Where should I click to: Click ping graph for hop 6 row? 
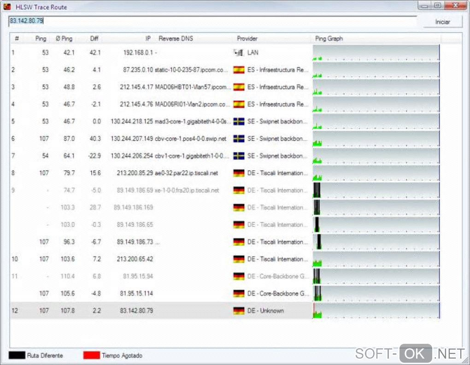pyautogui.click(x=376, y=139)
